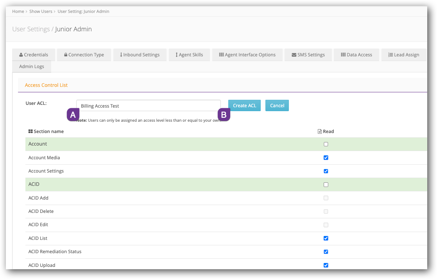
Task: Click the grid icon on Agent Interface Options
Action: (x=222, y=55)
